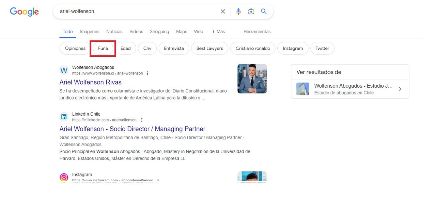The width and height of the screenshot is (436, 220).
Task: Select the Twitter suggestion chip
Action: (322, 48)
